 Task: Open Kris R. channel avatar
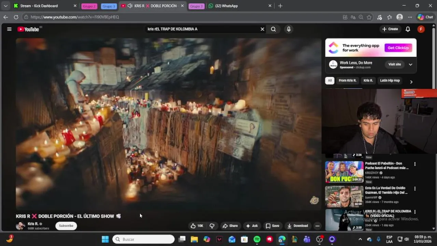[20, 226]
